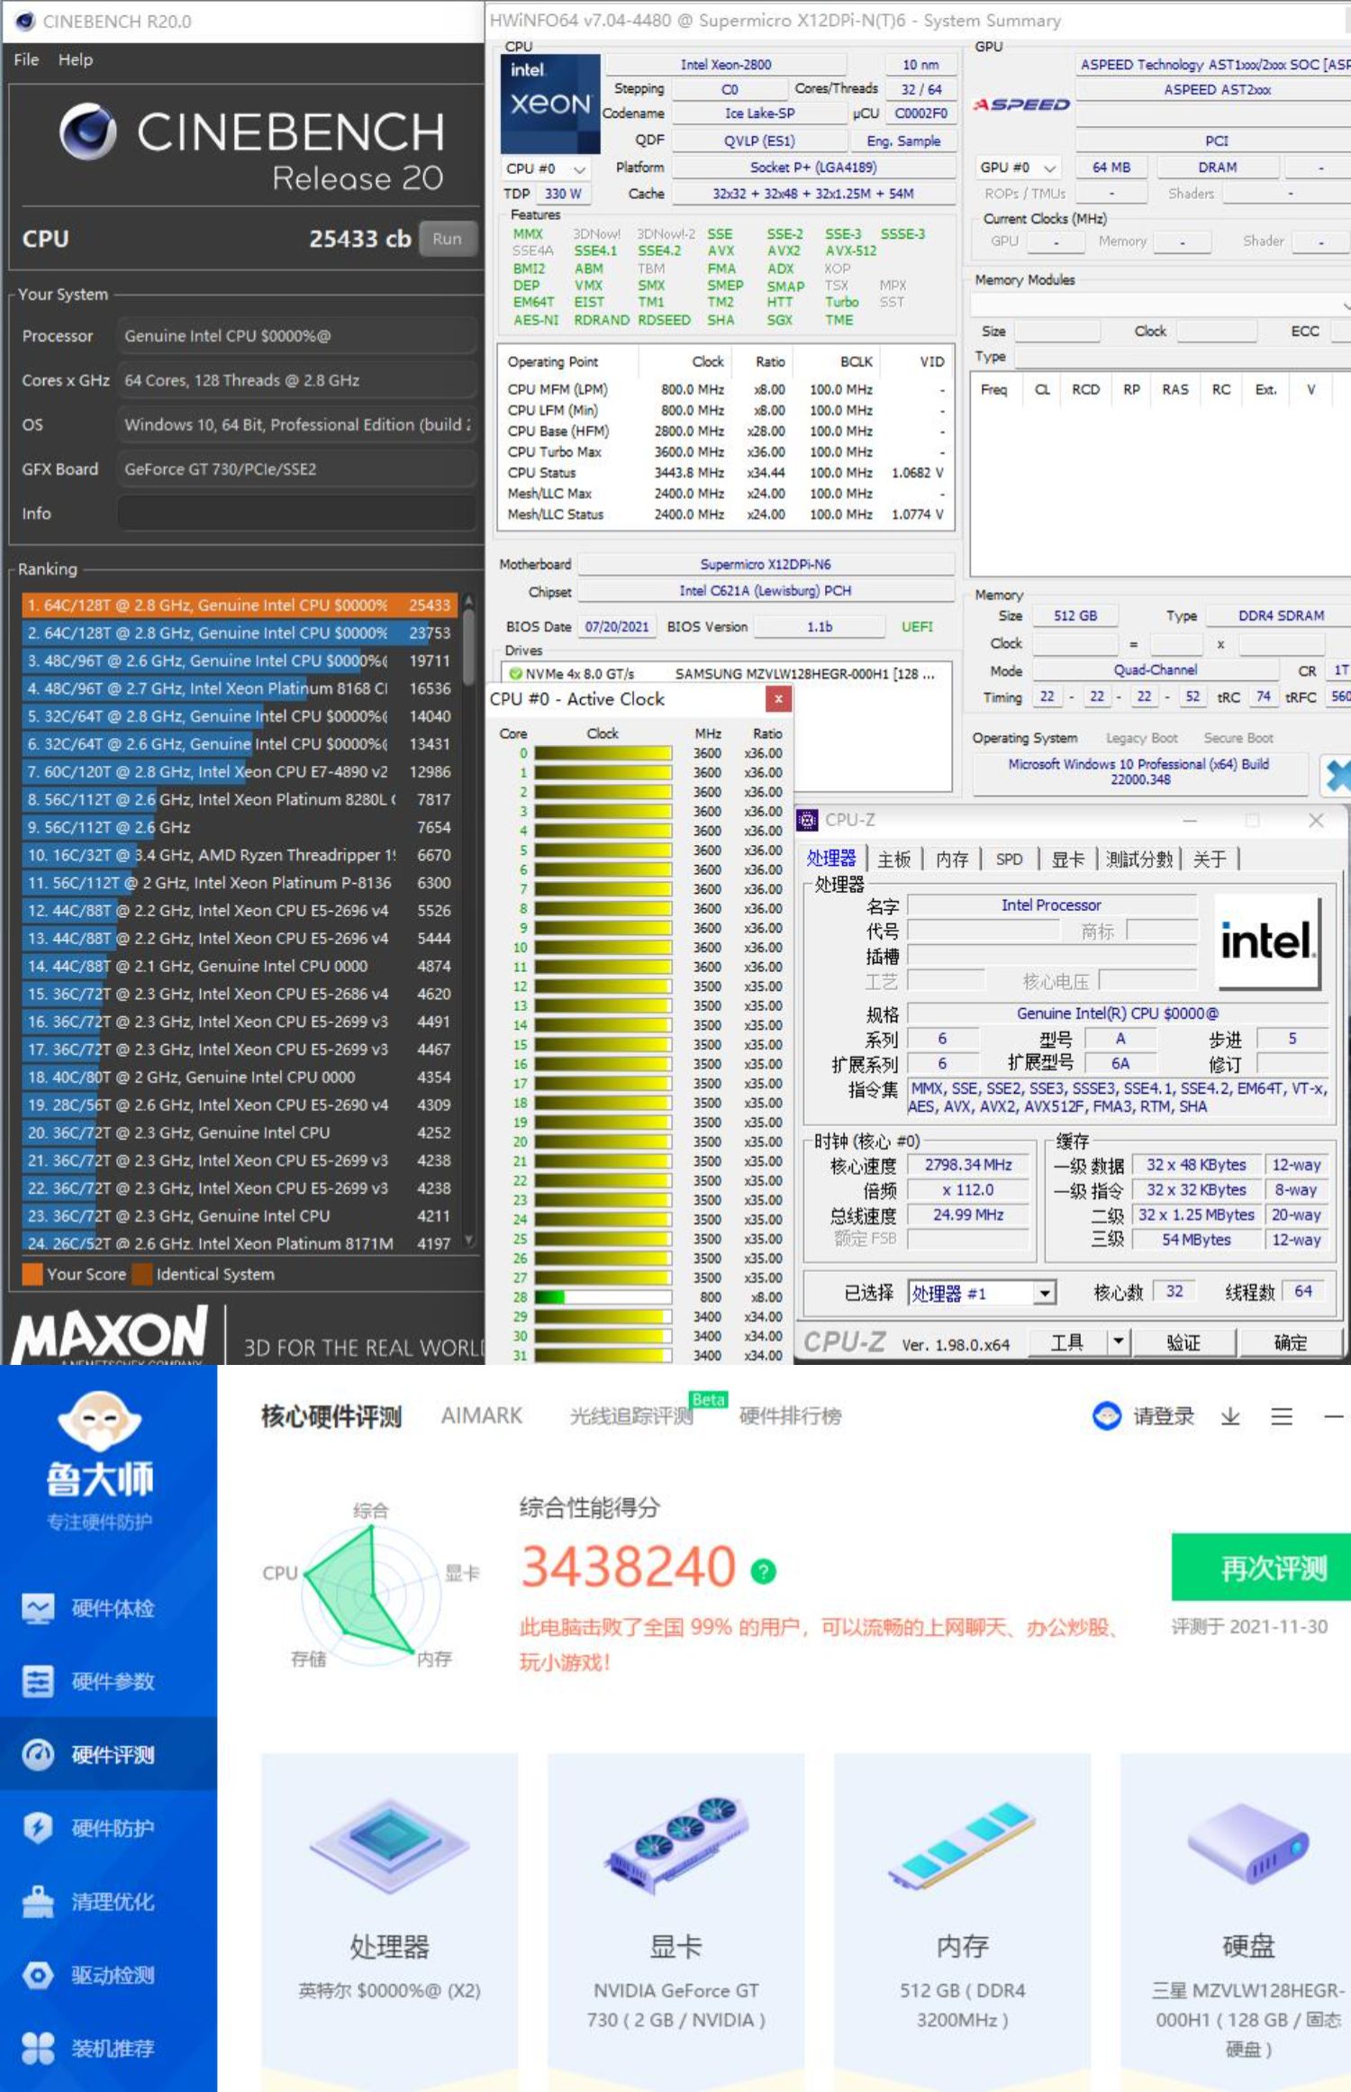1351x2092 pixels.
Task: Open 驱动检测 in the 鲁大师 sidebar
Action: (108, 1975)
